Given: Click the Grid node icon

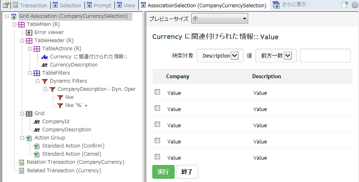Looking at the screenshot, I should [29, 113].
